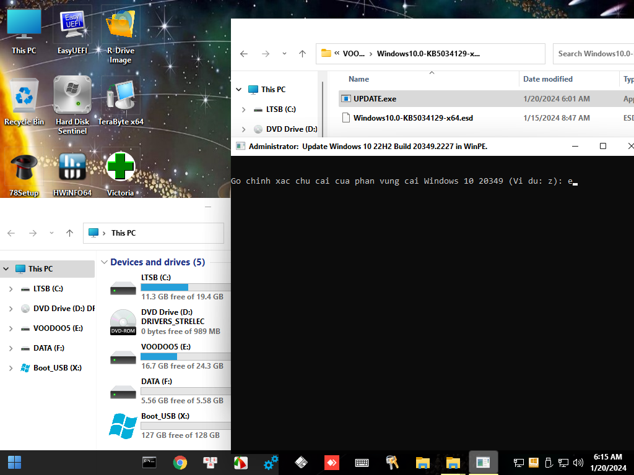Collapse This PC in upper window tree
The image size is (634, 475).
coord(239,89)
